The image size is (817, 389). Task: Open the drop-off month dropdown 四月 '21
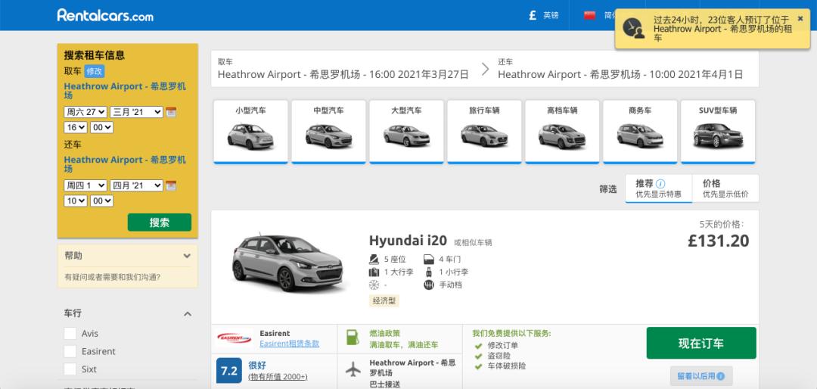point(136,185)
